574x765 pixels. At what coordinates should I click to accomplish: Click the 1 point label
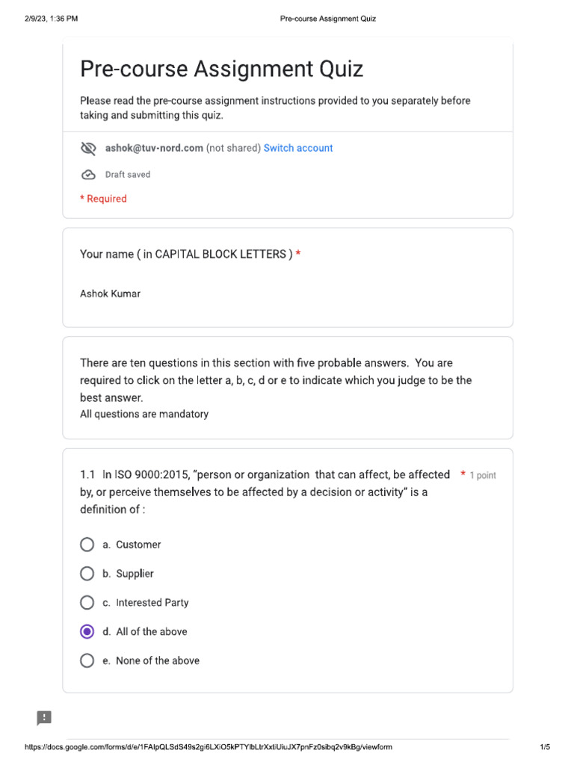483,475
